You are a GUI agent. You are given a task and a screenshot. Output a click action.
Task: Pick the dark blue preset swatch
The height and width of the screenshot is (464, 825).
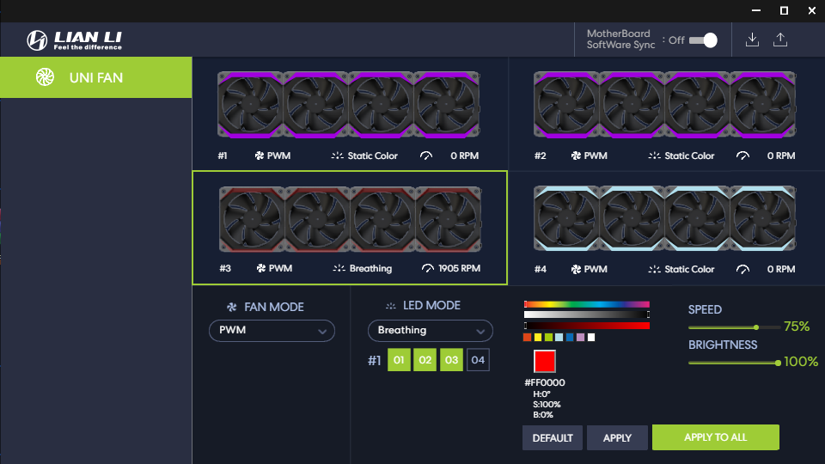click(x=570, y=337)
